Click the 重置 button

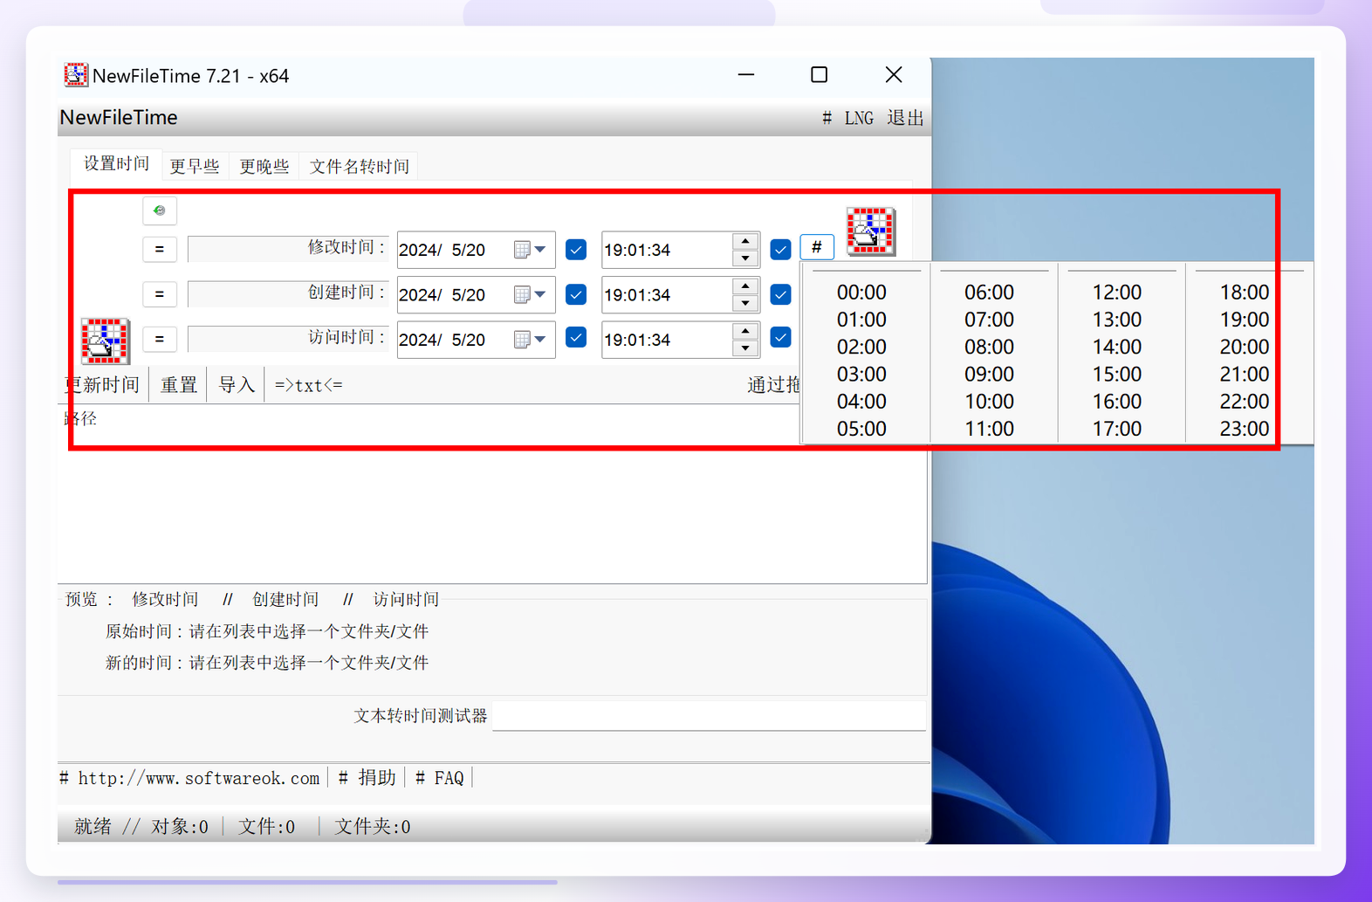coord(179,385)
